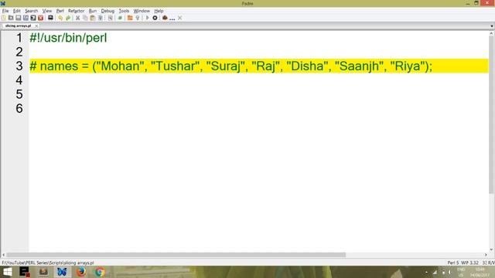Open the Help menu
495x278 pixels.
pos(159,11)
